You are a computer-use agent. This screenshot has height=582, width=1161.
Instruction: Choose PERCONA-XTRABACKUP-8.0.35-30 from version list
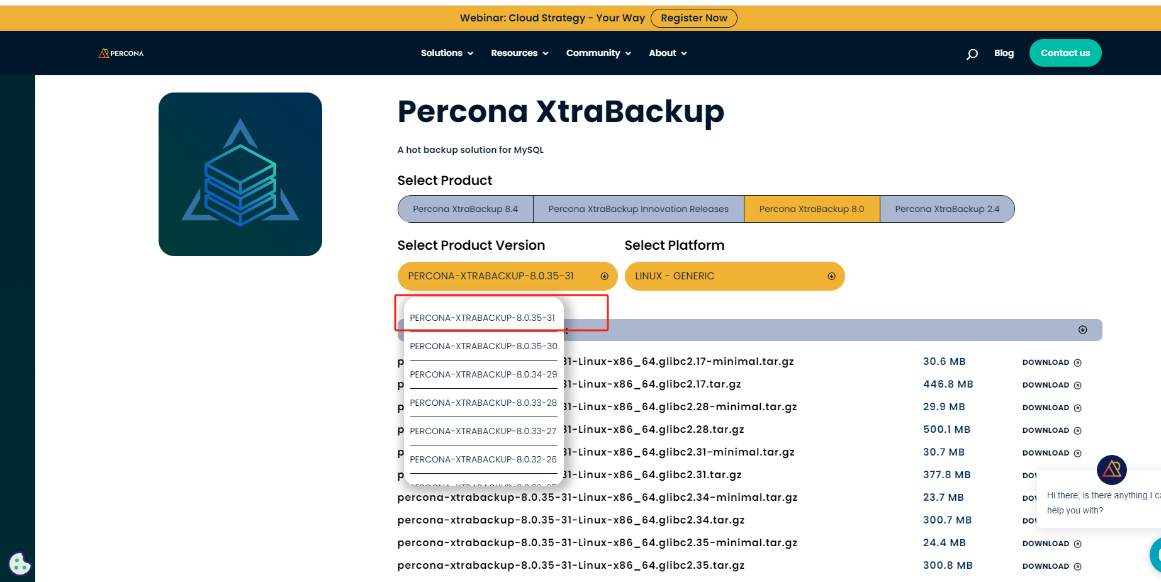pos(483,346)
